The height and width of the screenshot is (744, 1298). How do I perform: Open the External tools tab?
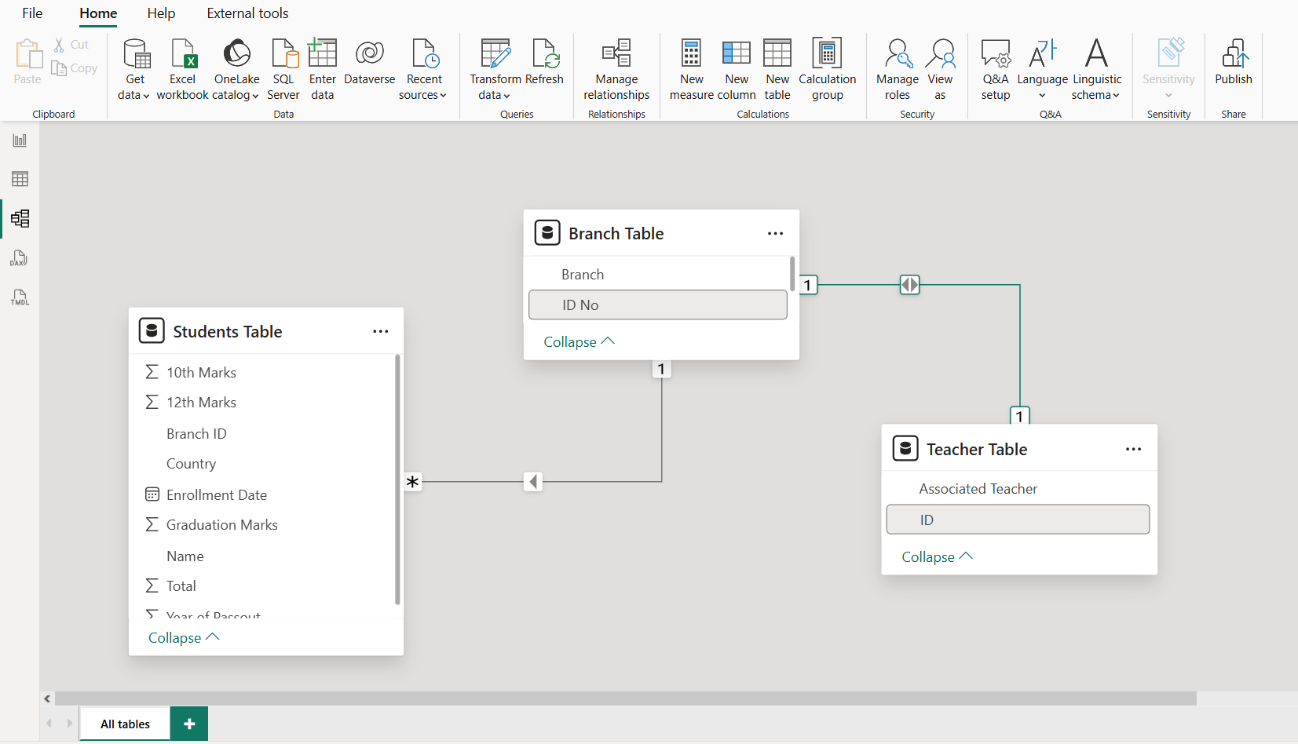247,13
